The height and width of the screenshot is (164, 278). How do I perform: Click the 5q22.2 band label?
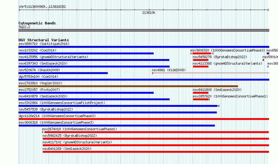pyautogui.click(x=24, y=27)
